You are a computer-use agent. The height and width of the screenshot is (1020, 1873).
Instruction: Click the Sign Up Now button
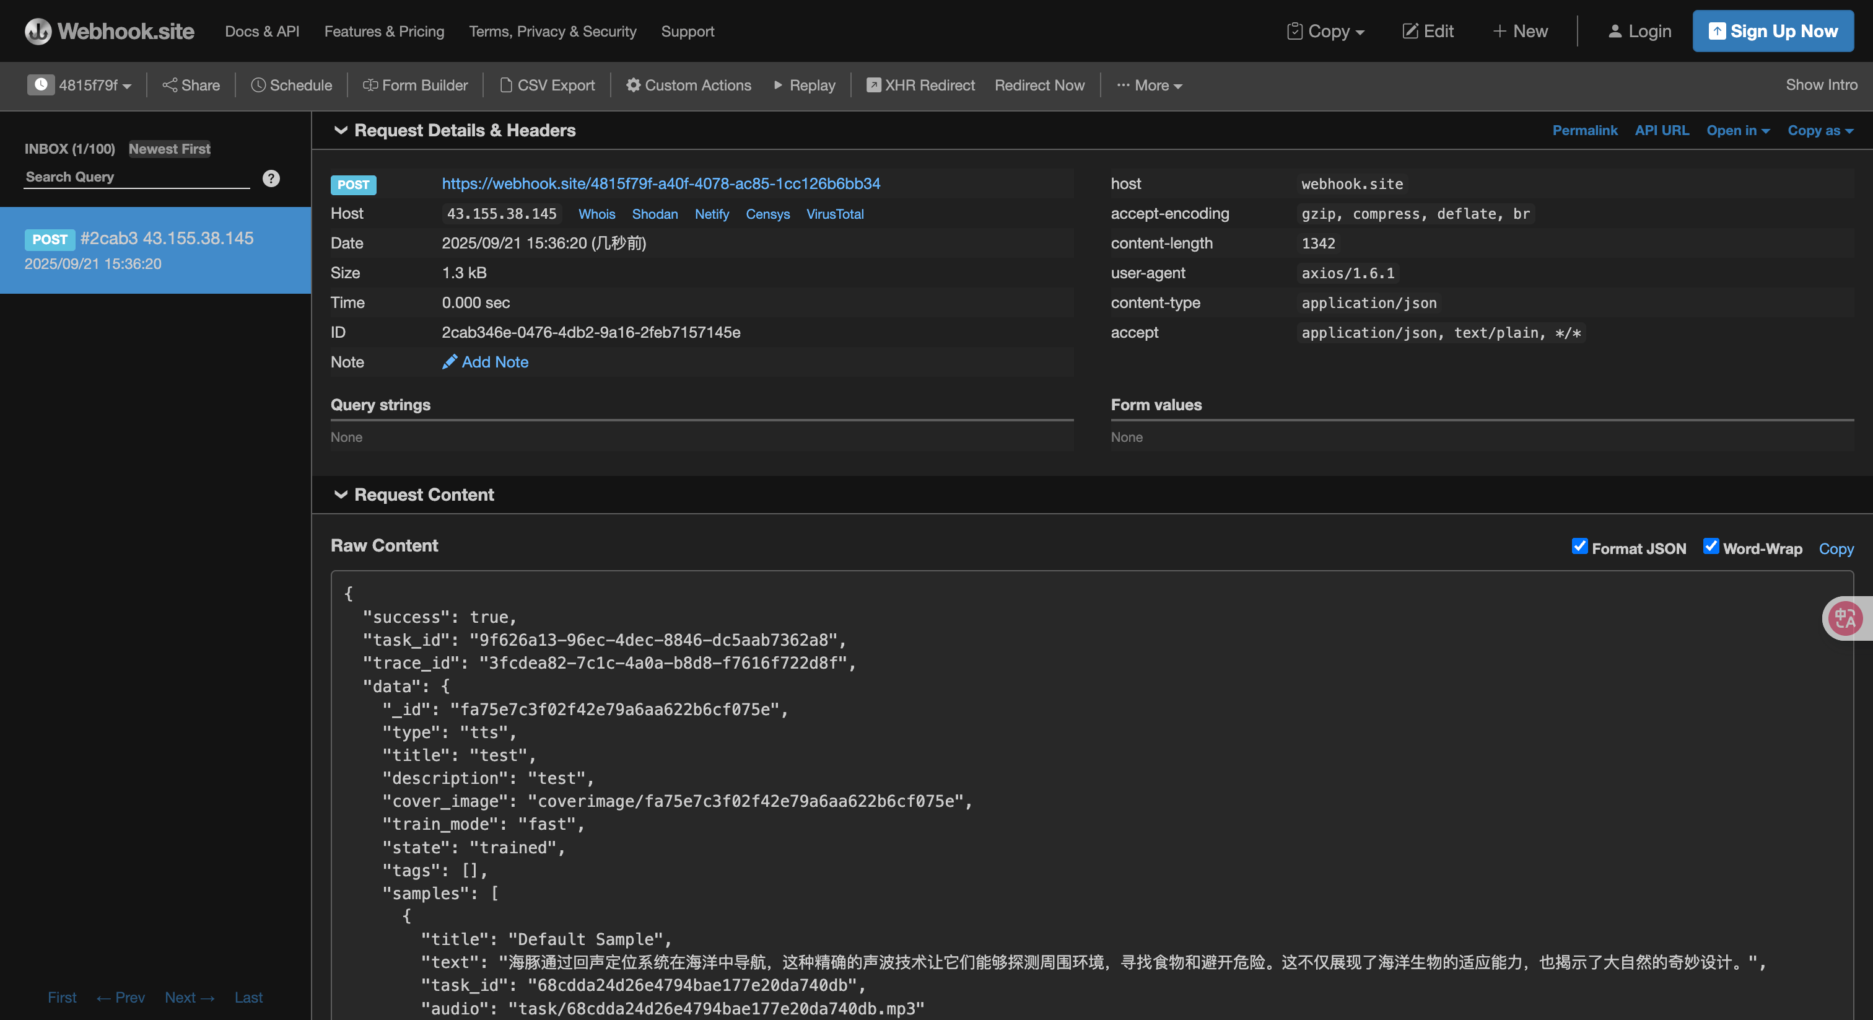(1773, 31)
